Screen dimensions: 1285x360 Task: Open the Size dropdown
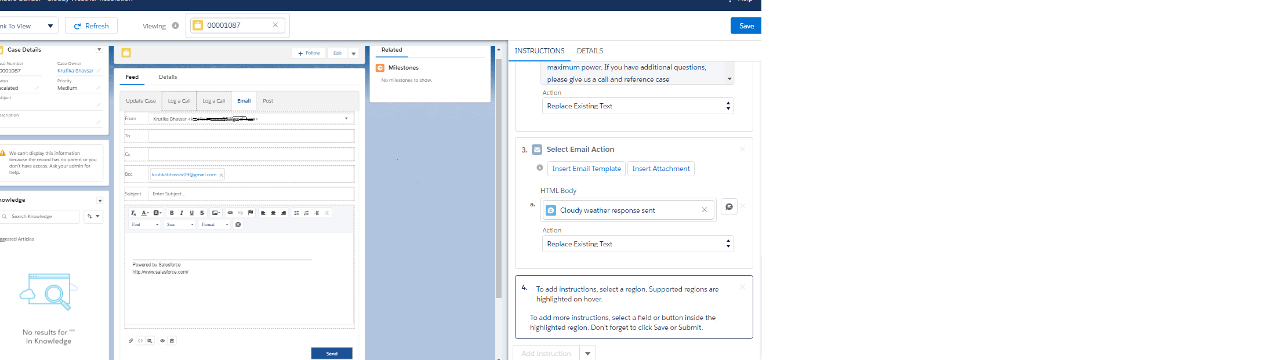coord(180,225)
